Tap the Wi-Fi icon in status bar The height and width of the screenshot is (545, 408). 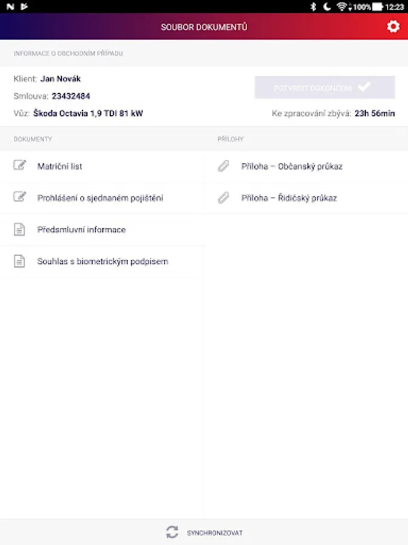[342, 7]
